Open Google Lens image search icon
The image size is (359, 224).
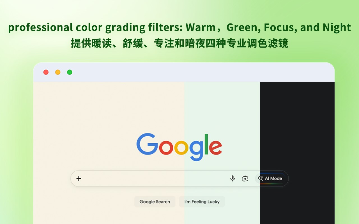coord(245,178)
